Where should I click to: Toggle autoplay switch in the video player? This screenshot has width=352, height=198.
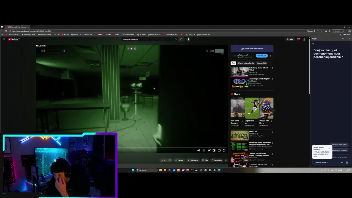199,150
